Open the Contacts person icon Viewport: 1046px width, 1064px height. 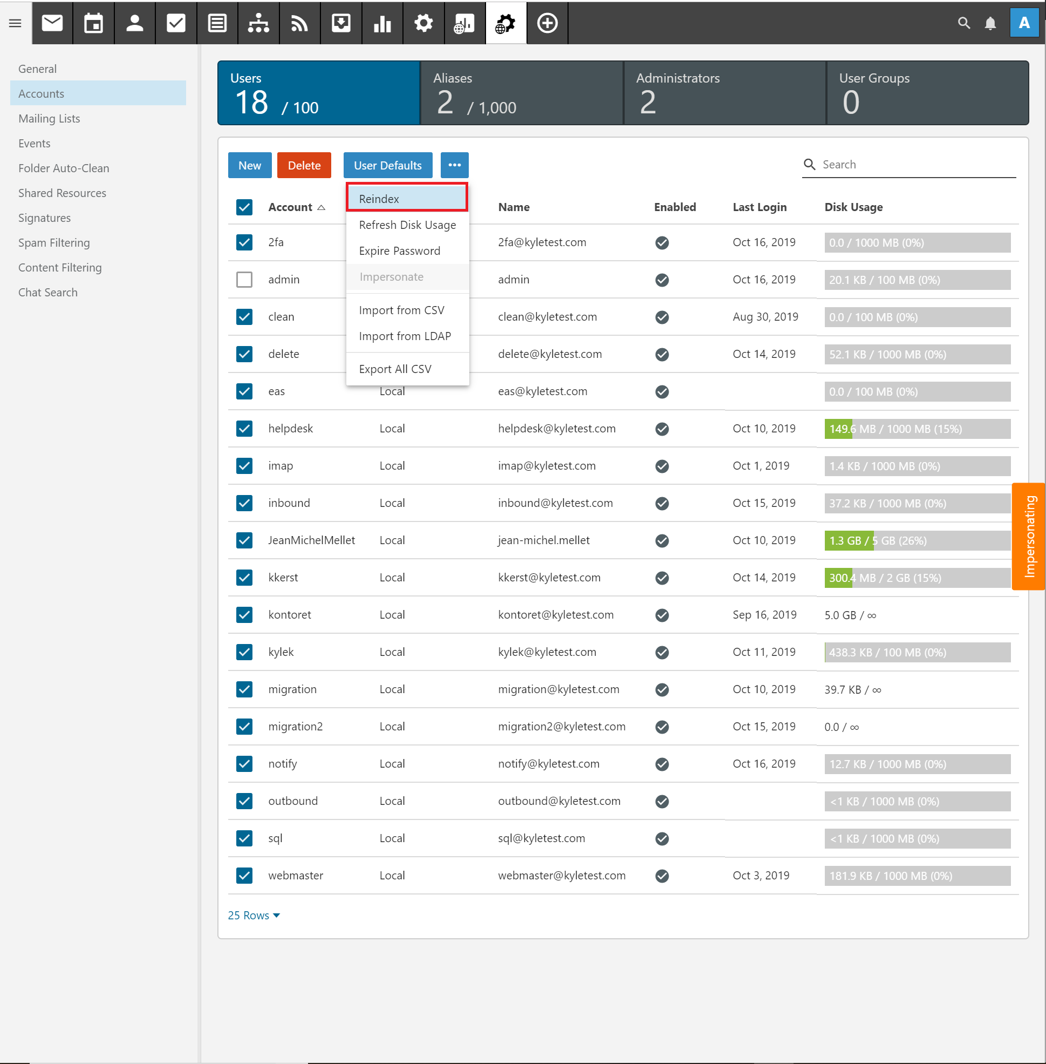135,23
